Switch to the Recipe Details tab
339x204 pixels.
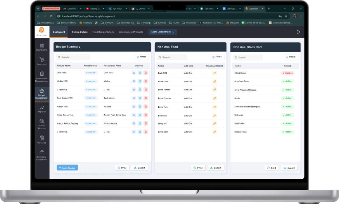80,32
